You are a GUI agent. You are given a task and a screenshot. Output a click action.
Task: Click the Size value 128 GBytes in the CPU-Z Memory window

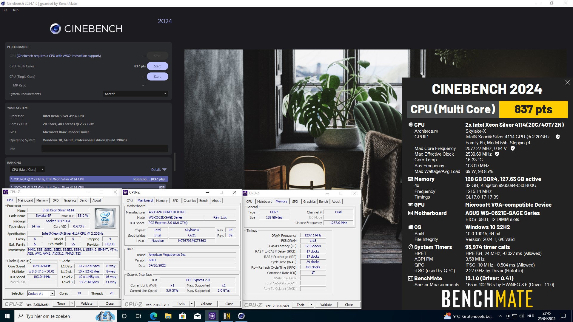tap(274, 218)
